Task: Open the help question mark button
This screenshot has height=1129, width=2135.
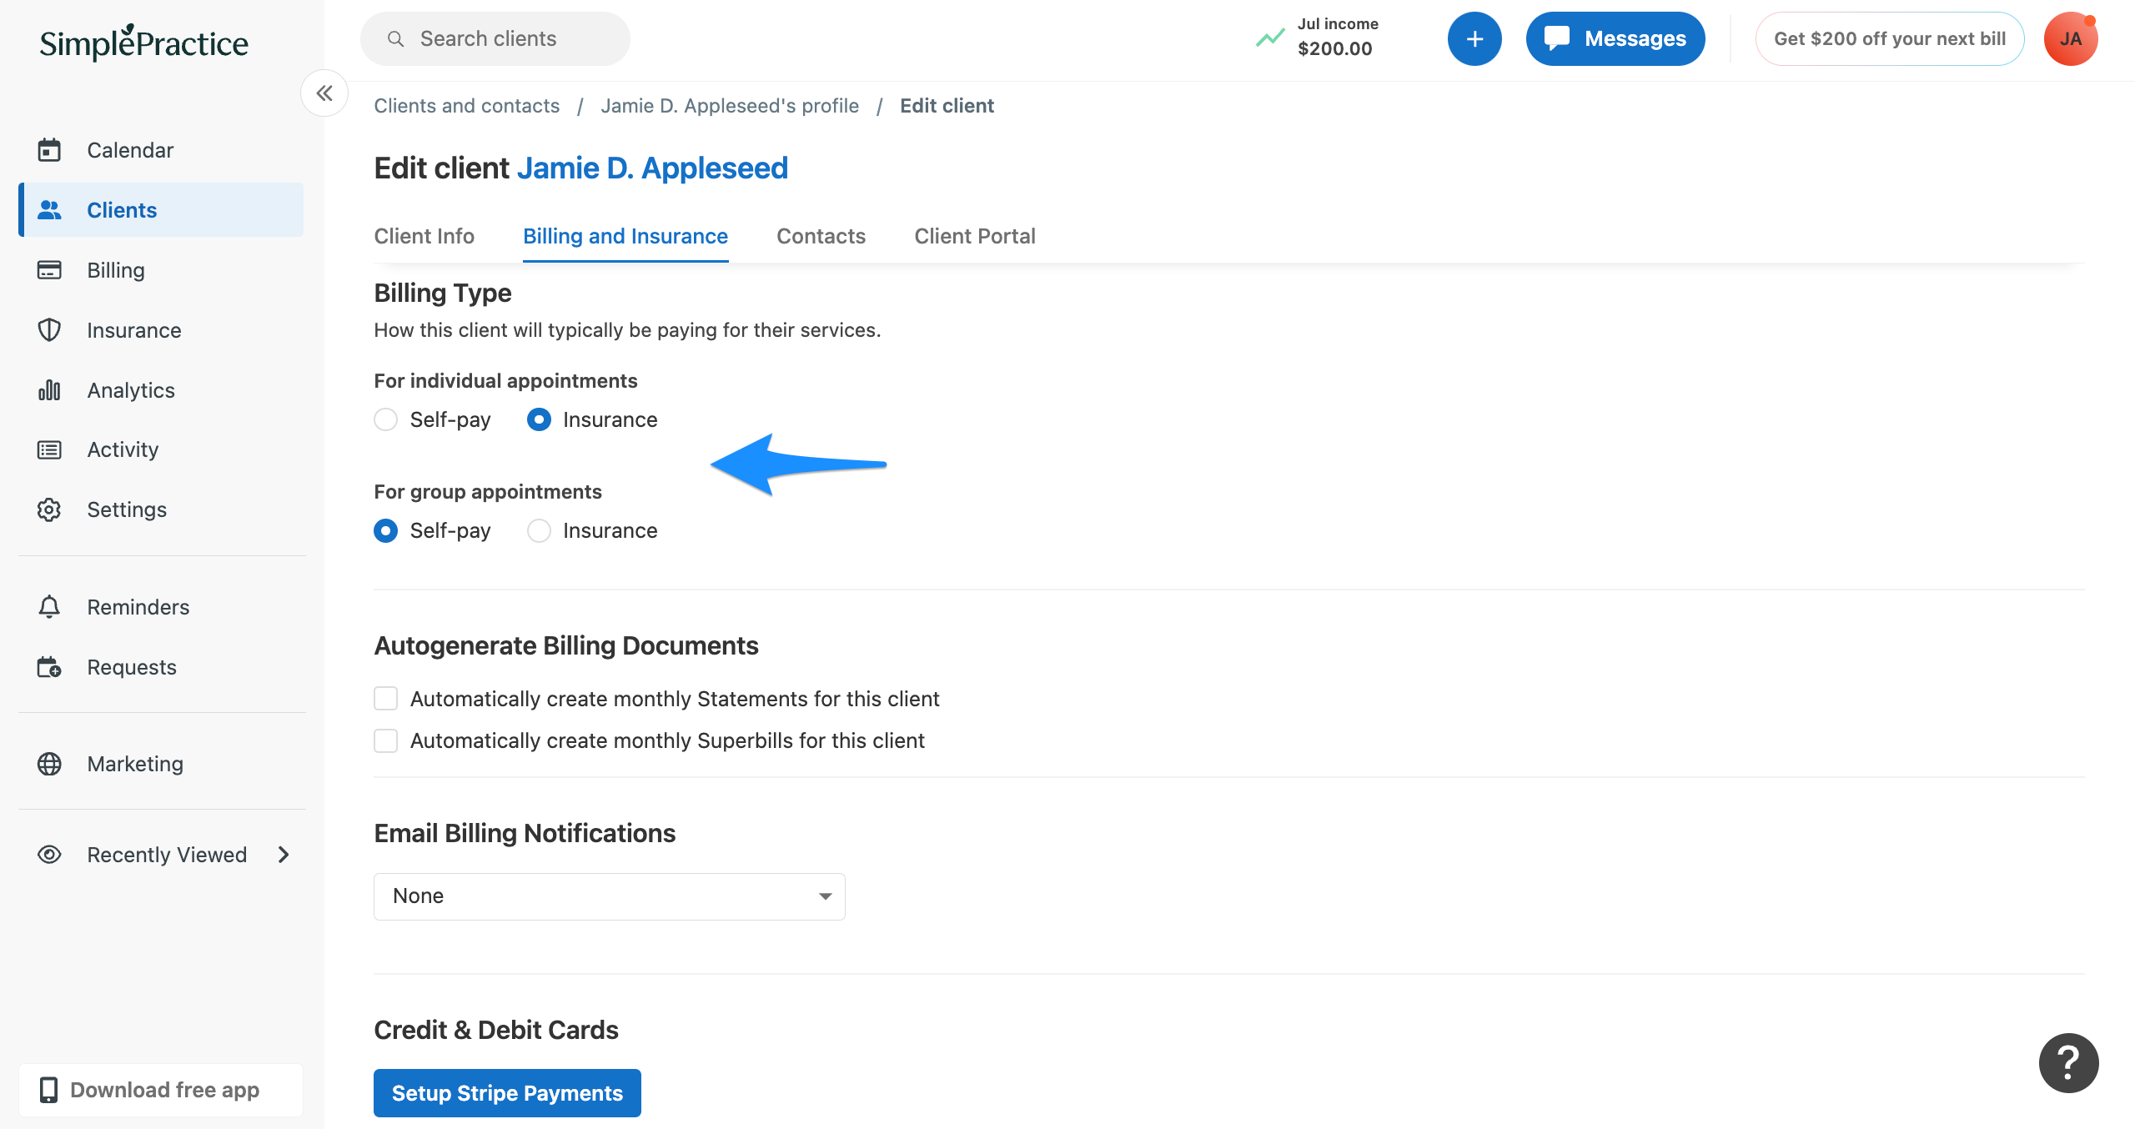Action: [x=2068, y=1063]
